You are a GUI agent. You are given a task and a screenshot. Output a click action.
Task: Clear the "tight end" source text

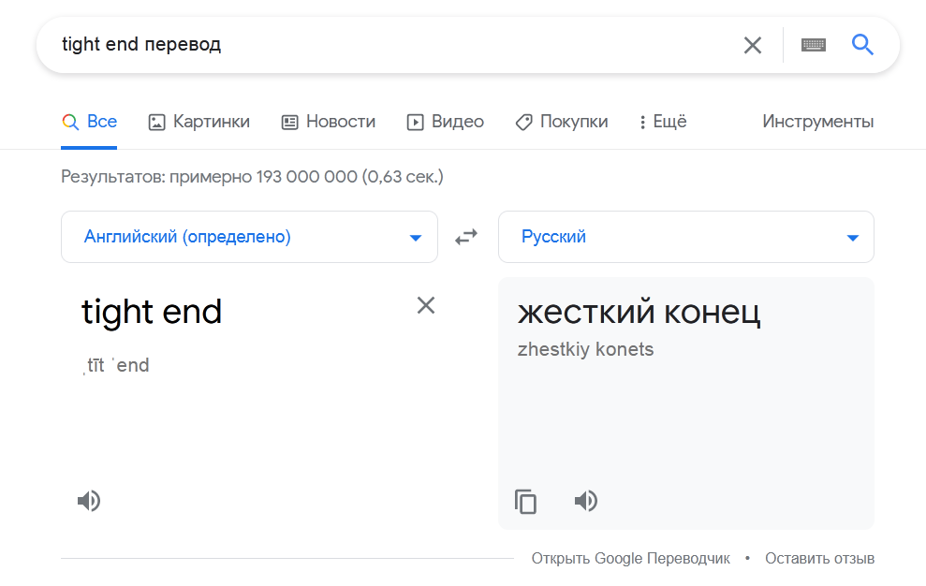click(426, 305)
